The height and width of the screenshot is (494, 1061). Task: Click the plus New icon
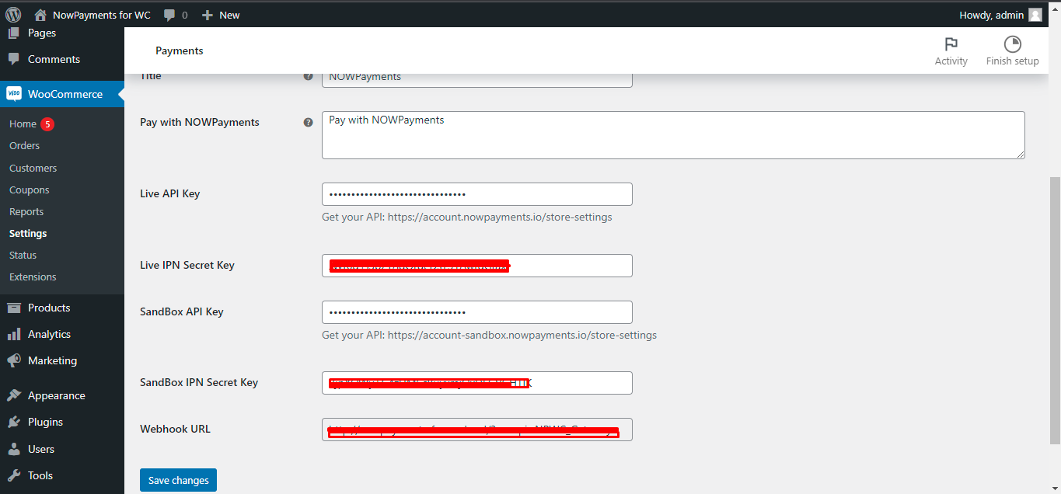click(x=207, y=15)
